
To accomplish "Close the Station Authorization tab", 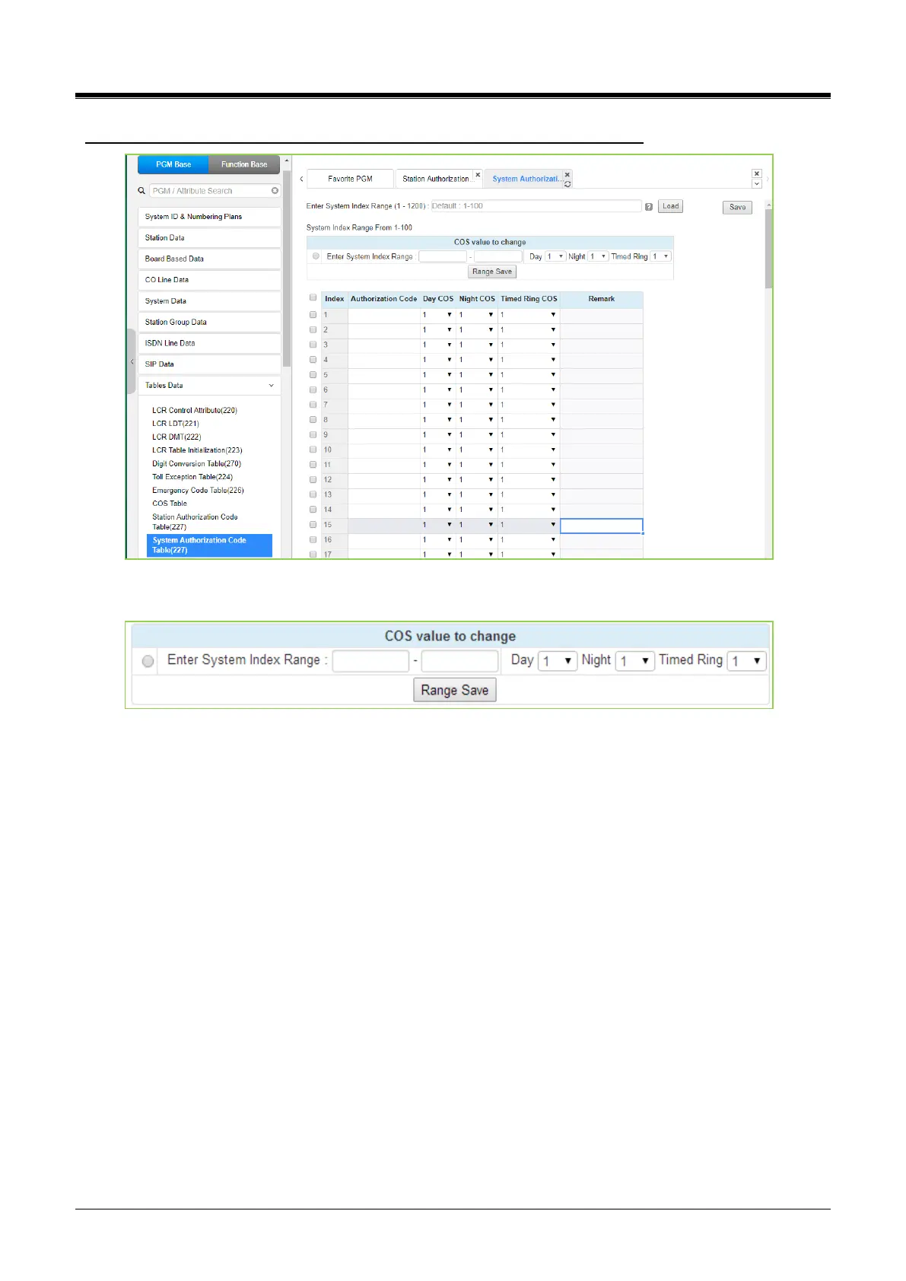I will pos(478,175).
